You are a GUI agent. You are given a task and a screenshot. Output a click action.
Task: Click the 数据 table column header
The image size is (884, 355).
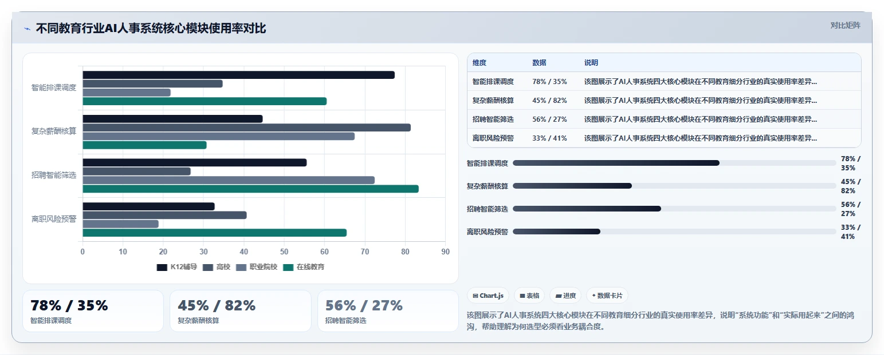click(539, 63)
